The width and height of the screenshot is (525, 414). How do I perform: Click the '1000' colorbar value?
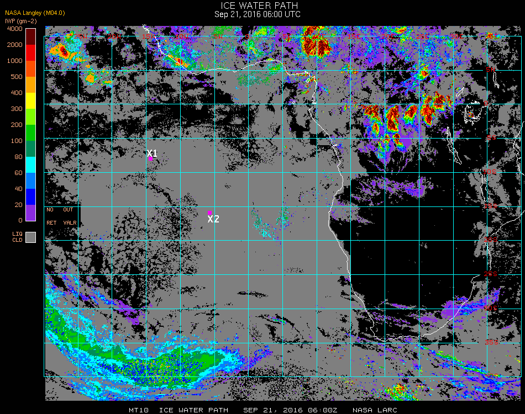click(15, 61)
